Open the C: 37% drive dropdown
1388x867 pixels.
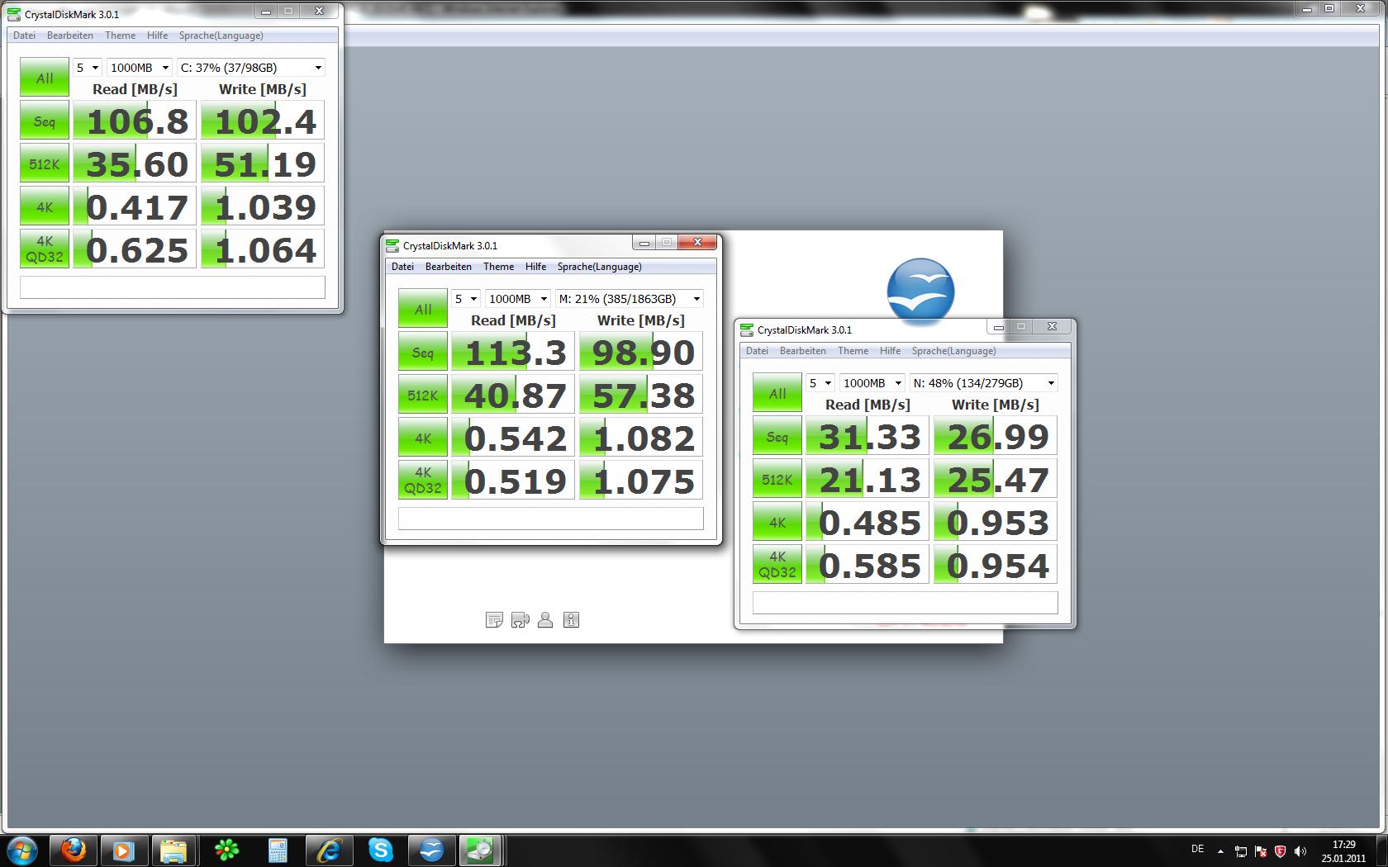pyautogui.click(x=250, y=68)
